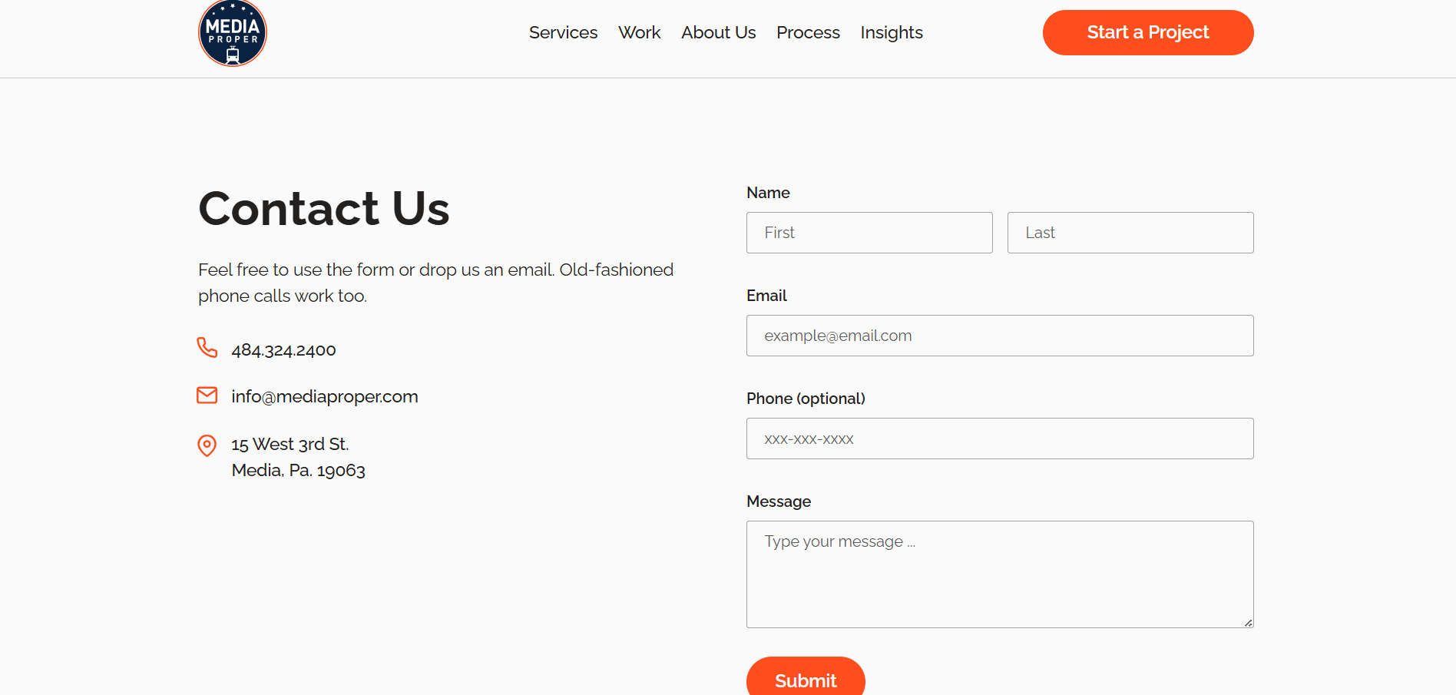This screenshot has width=1456, height=695.
Task: Click the Start a Project button
Action: click(x=1148, y=32)
